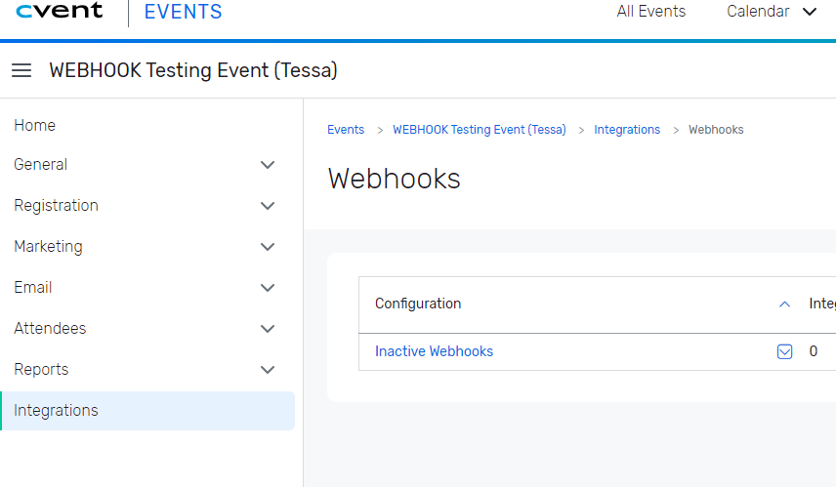The height and width of the screenshot is (487, 836).
Task: Open the Inactive Webhooks configuration link
Action: point(434,351)
